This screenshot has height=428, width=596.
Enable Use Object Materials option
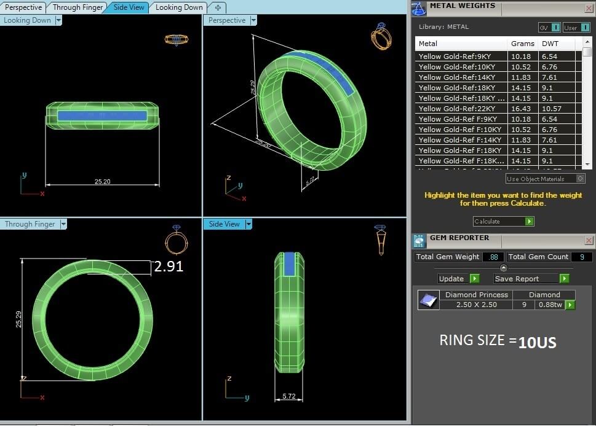pyautogui.click(x=580, y=179)
